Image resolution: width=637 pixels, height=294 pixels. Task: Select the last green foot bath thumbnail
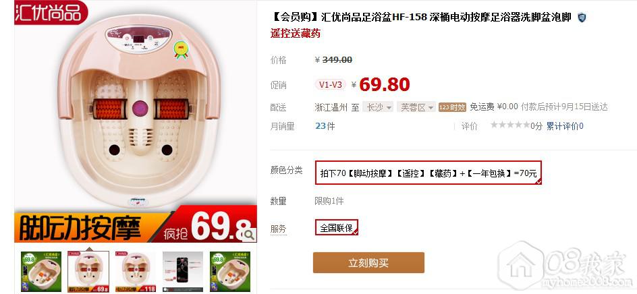click(x=230, y=272)
